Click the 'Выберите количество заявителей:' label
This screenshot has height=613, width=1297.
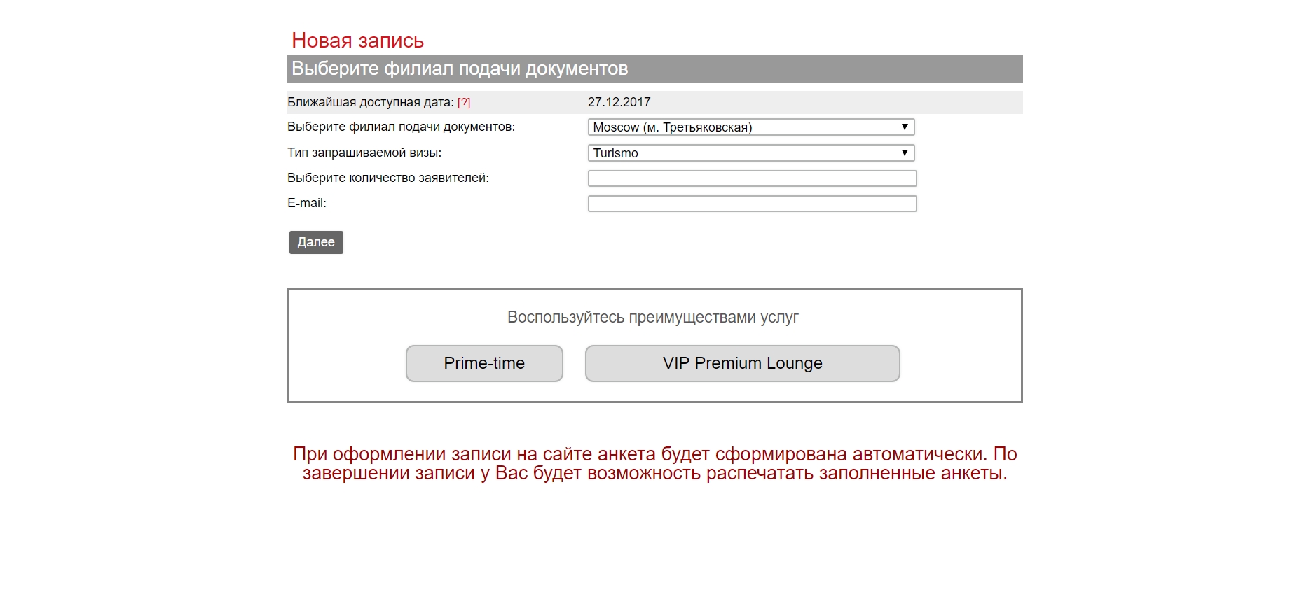pyautogui.click(x=388, y=178)
